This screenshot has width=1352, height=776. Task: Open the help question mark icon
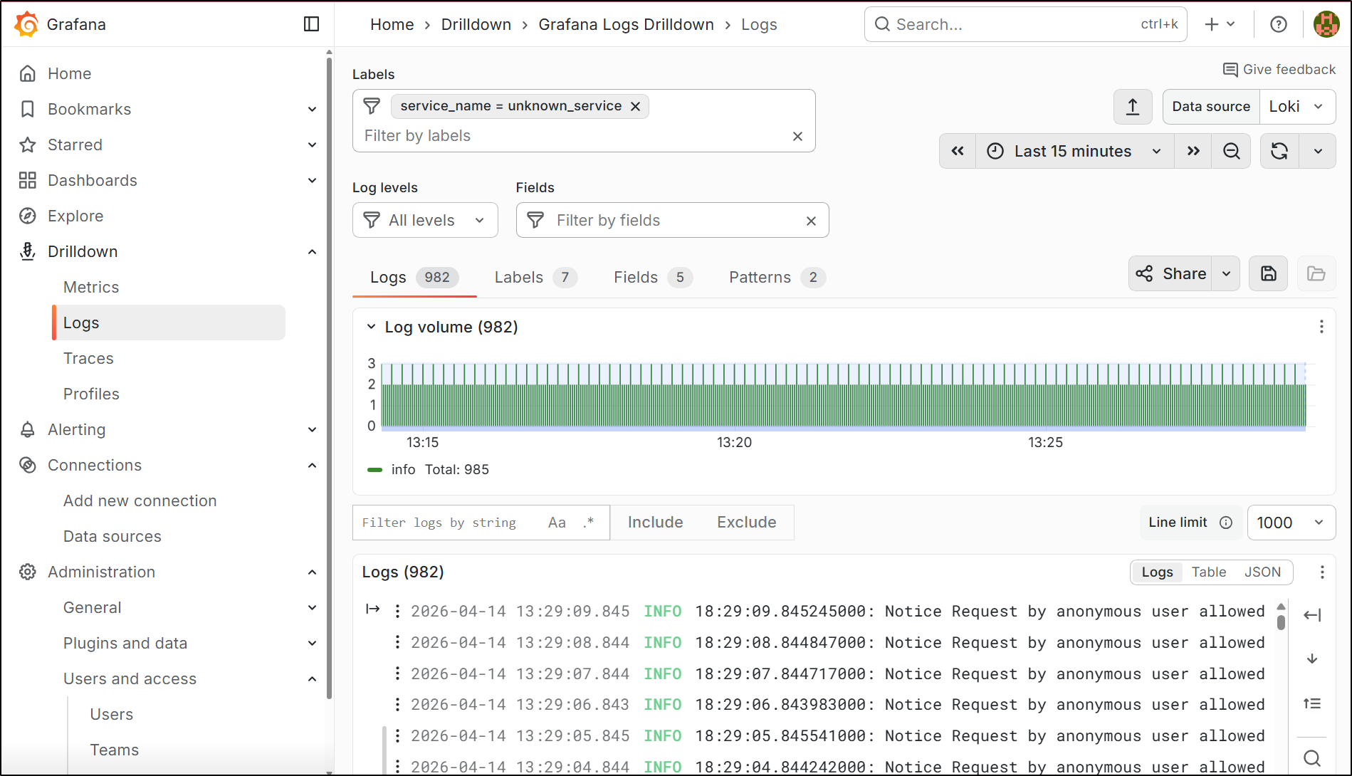(1278, 24)
